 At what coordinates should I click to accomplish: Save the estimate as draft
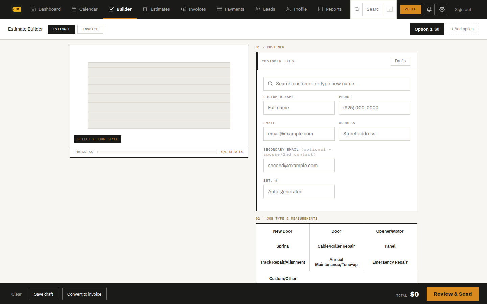44,294
